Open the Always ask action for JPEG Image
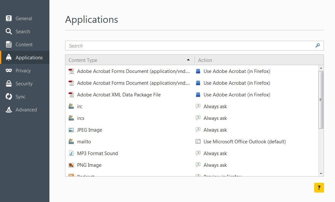 pyautogui.click(x=215, y=130)
